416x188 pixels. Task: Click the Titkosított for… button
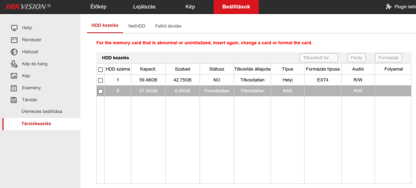319,58
